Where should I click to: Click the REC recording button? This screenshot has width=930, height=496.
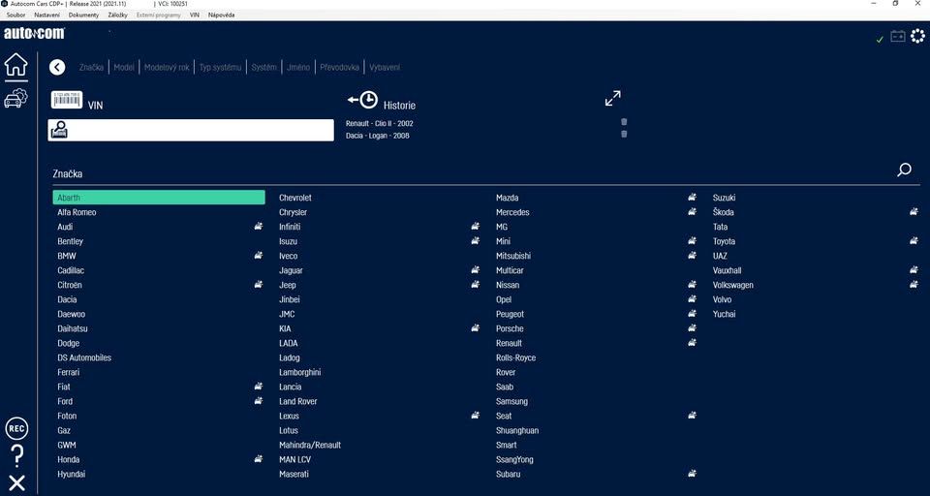coord(16,428)
